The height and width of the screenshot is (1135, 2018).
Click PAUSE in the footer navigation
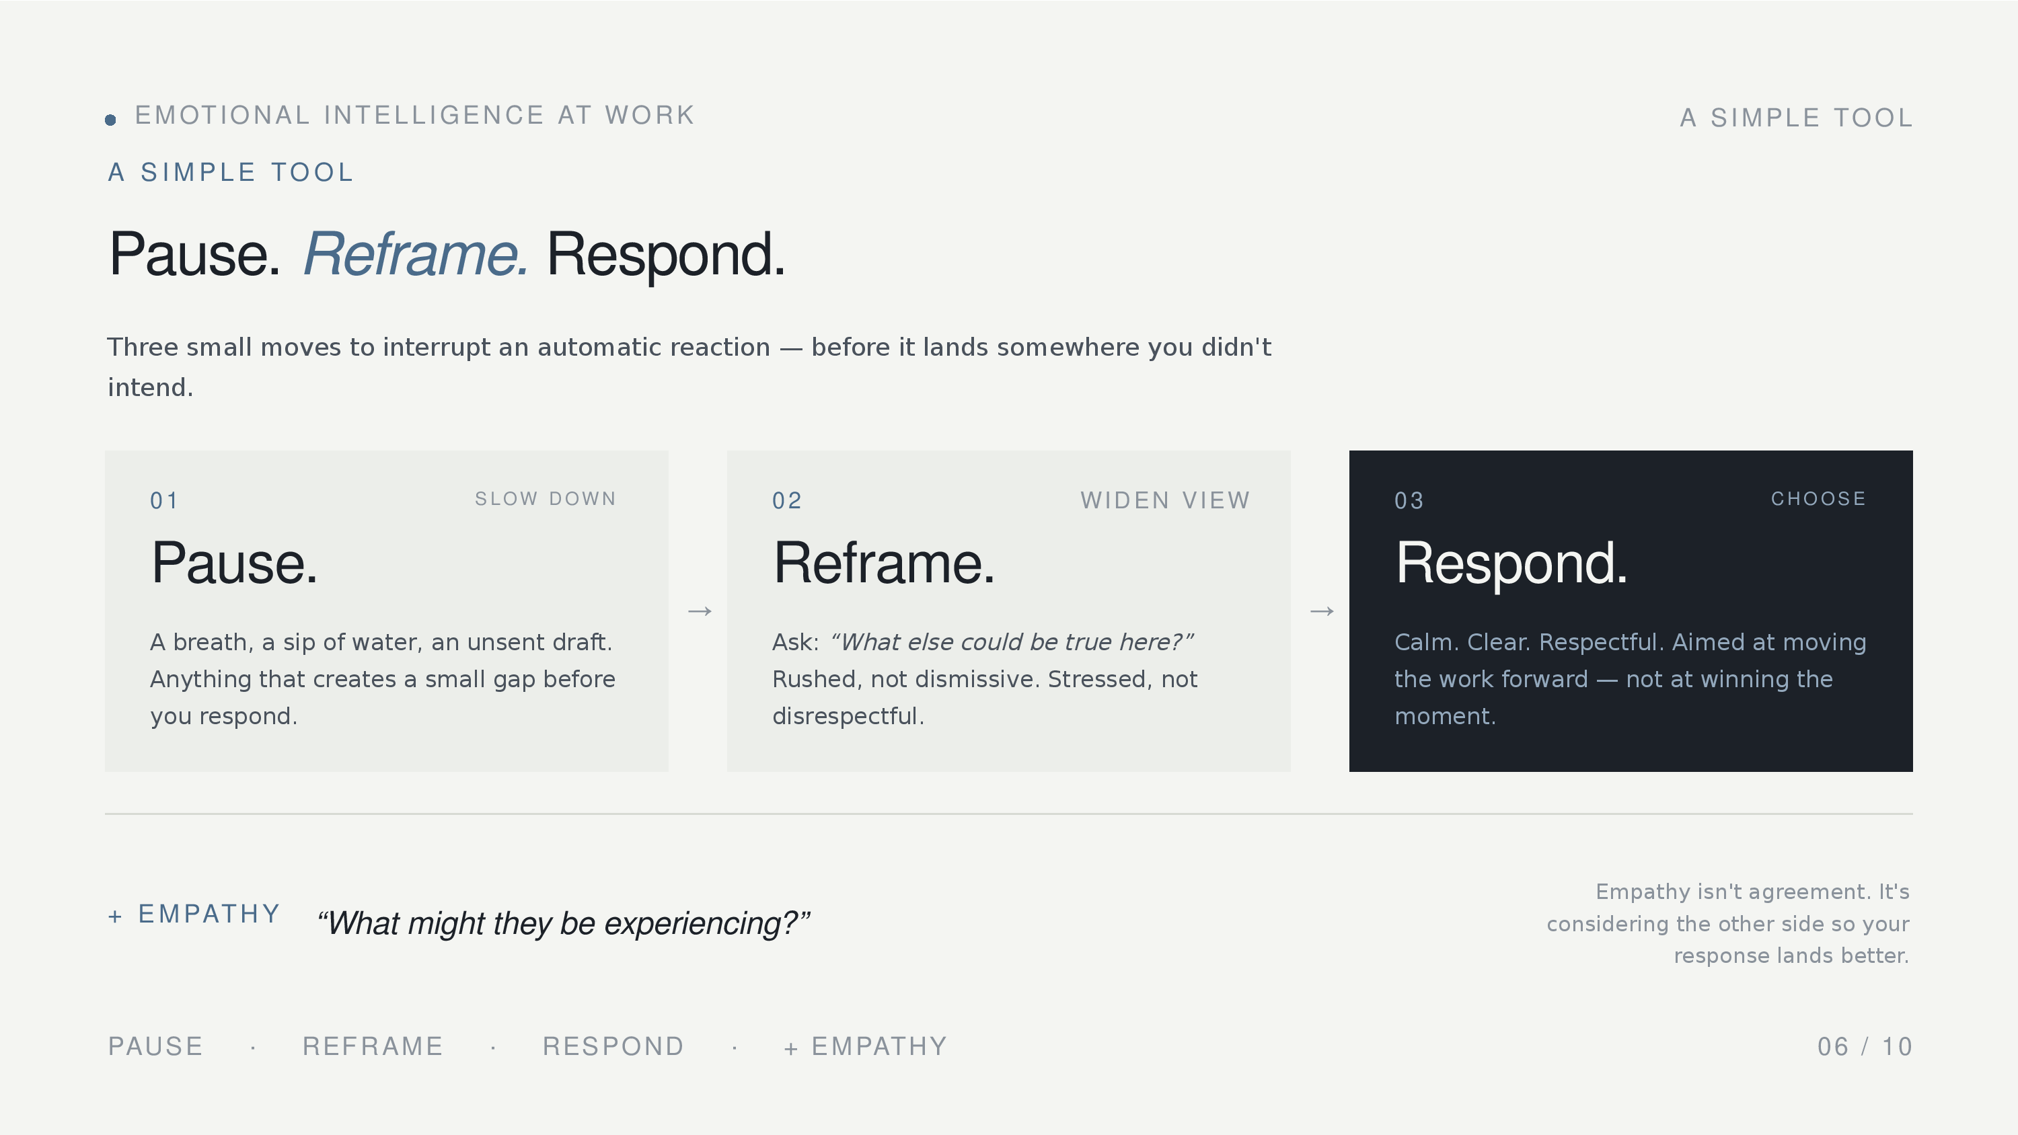tap(156, 1046)
